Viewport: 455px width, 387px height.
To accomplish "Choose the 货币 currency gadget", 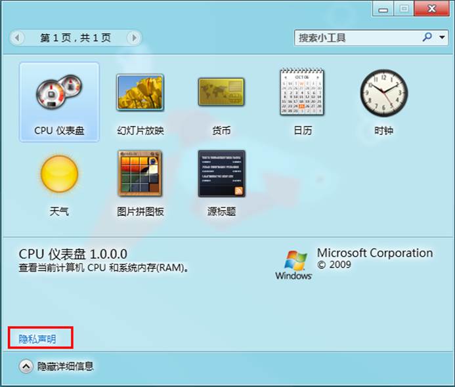I will coord(221,92).
